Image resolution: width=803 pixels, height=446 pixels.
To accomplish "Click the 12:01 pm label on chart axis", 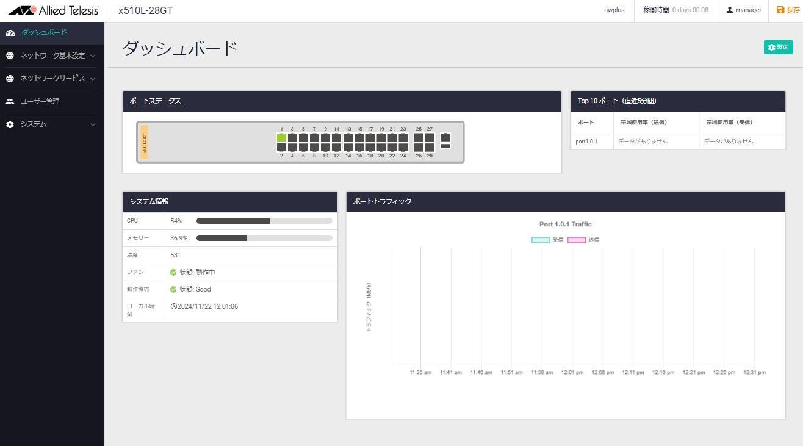I will [x=572, y=372].
